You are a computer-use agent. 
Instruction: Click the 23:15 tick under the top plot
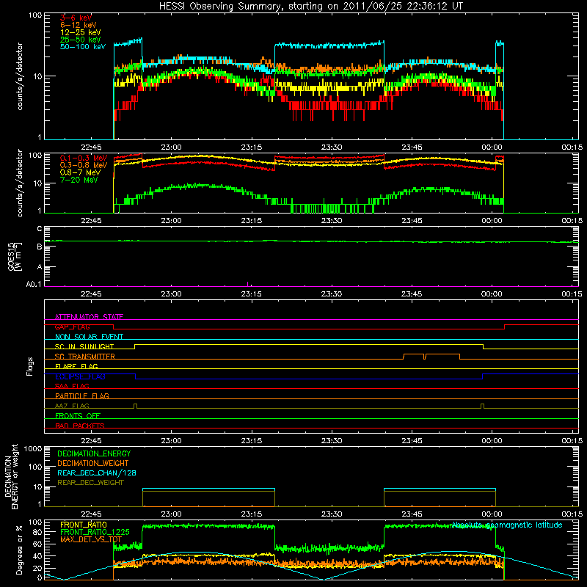(x=251, y=147)
